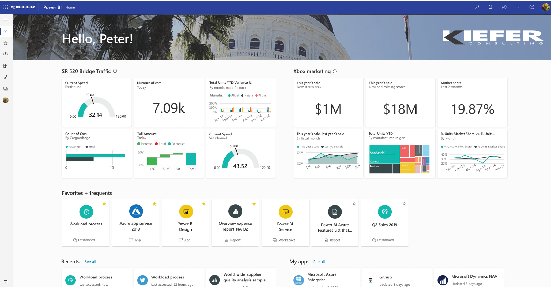Open World_wide_supplier quality analysis sample

click(241, 278)
